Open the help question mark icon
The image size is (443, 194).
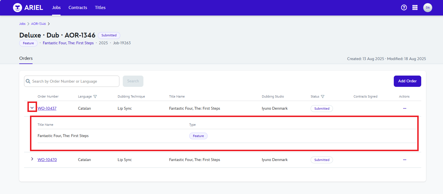404,7
